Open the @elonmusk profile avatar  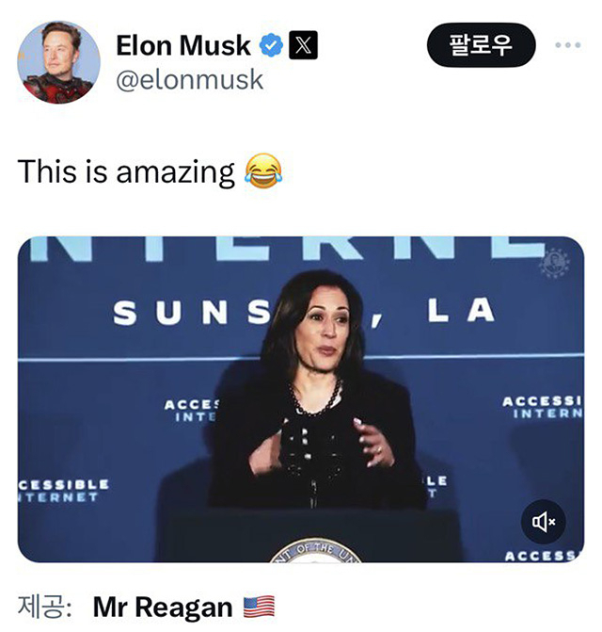tap(58, 62)
